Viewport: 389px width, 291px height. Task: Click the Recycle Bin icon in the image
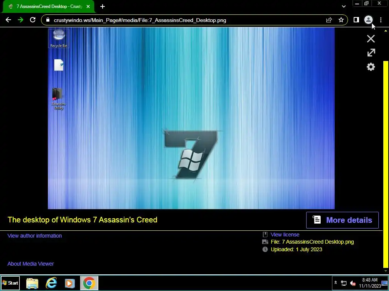(x=59, y=38)
